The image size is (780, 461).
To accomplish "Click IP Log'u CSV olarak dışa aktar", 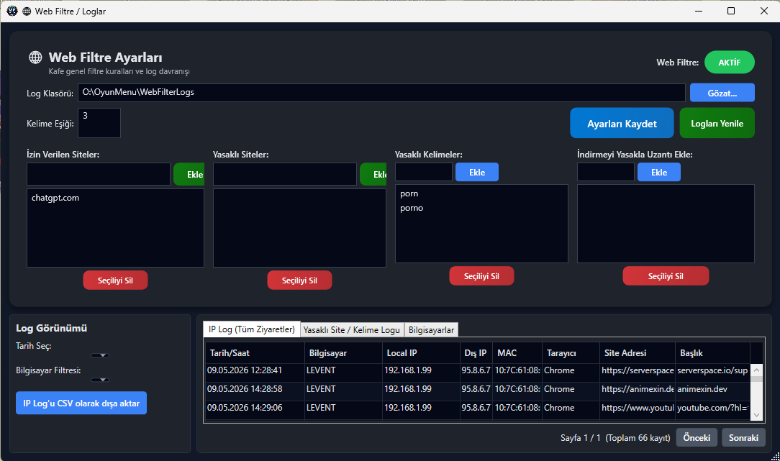I will (81, 403).
